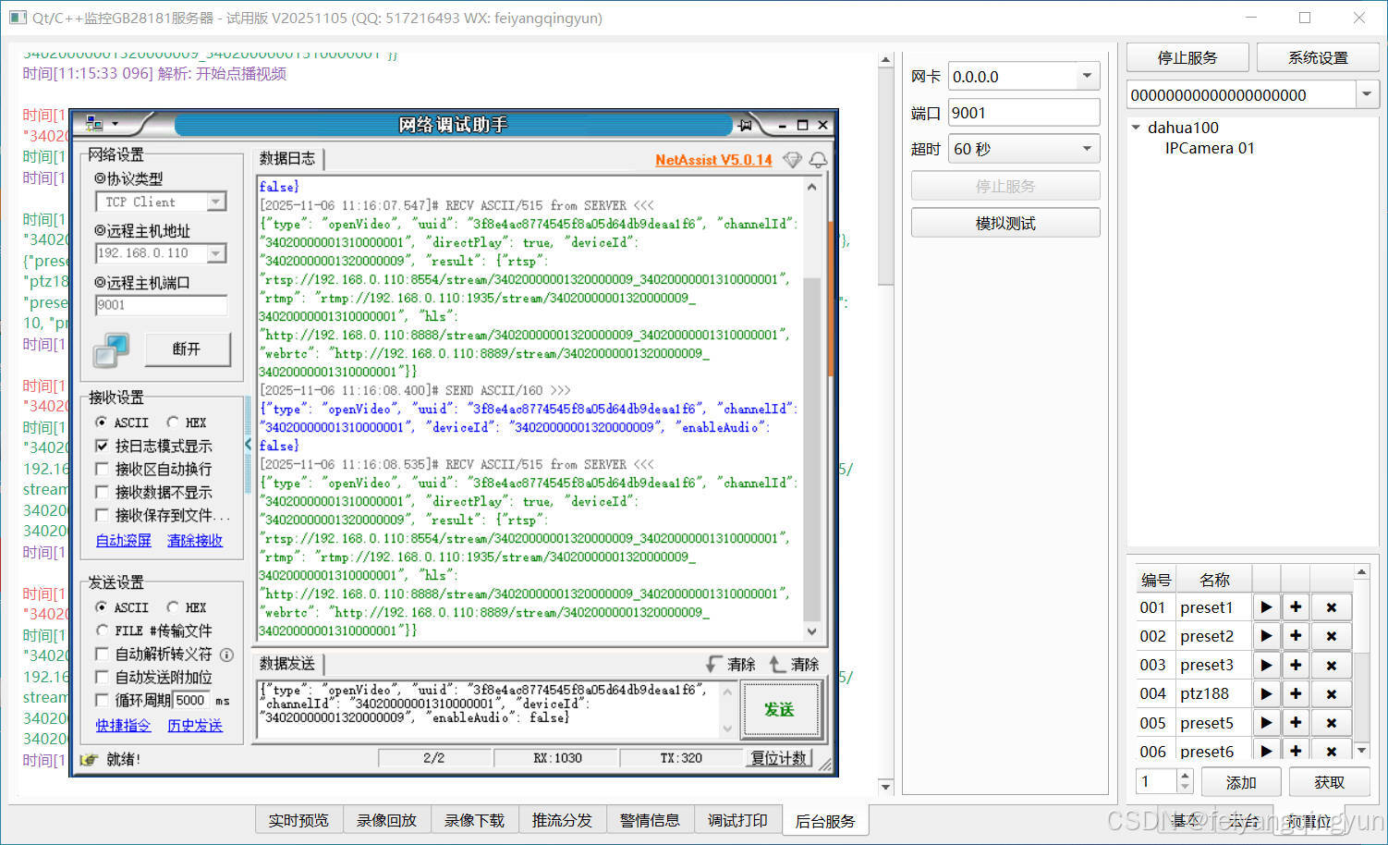This screenshot has width=1388, height=845.
Task: Play preset6 in the preset list
Action: (1266, 751)
